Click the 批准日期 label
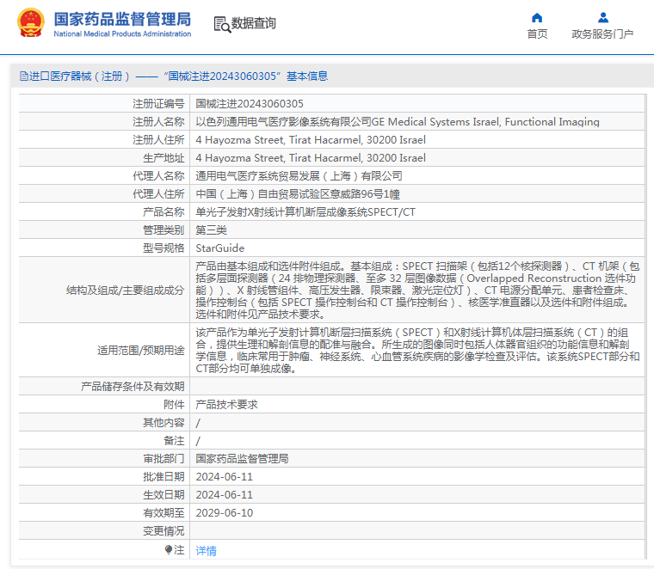The width and height of the screenshot is (654, 569). [x=163, y=477]
